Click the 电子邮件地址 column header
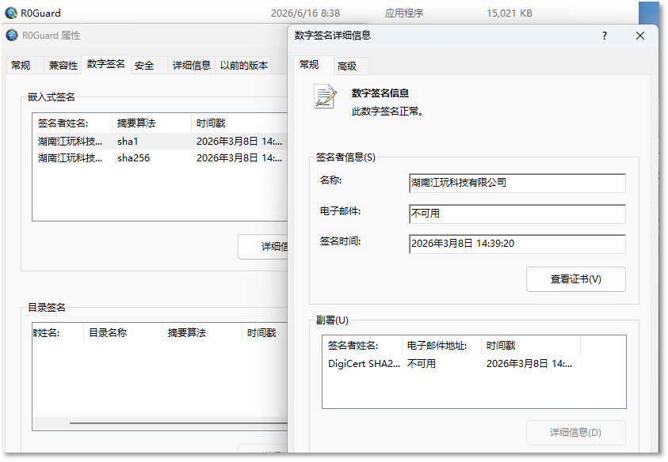 (441, 346)
